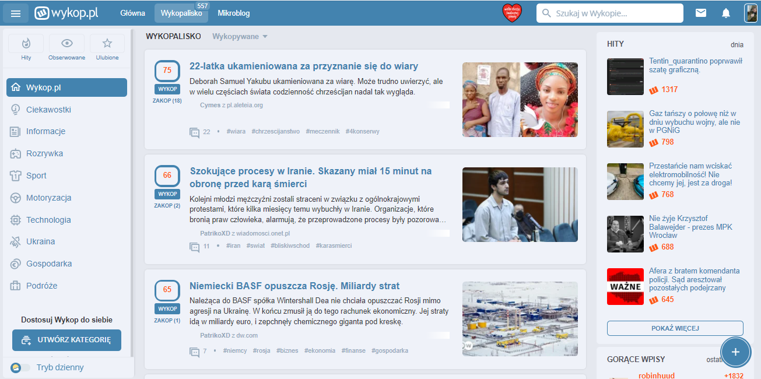This screenshot has width=761, height=379.
Task: Open the messages envelope icon
Action: click(701, 13)
